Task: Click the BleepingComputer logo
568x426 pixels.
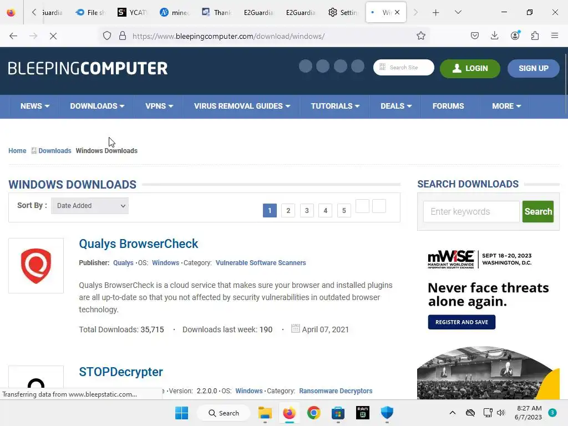Action: click(88, 68)
